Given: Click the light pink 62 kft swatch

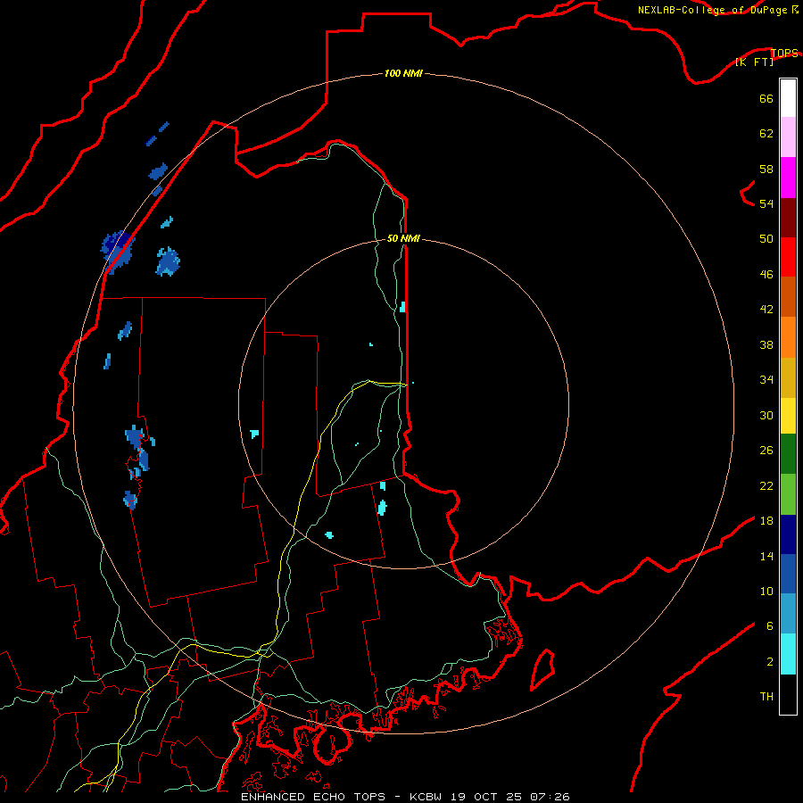Looking at the screenshot, I should point(788,137).
